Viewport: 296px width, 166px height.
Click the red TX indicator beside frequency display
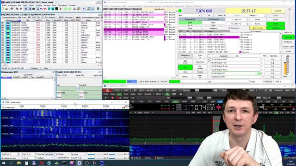(x=219, y=107)
